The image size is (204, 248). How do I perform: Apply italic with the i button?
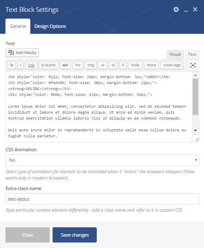click(21, 65)
